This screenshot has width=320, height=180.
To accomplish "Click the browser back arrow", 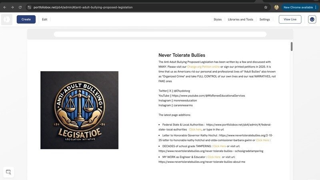I will [x=5, y=7].
